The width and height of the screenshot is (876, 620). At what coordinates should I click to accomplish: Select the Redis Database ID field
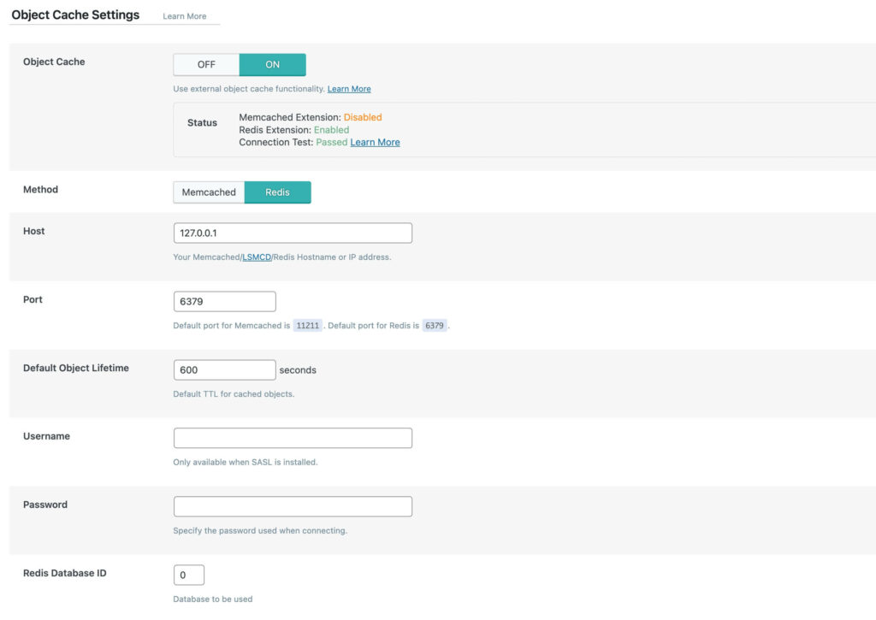pos(188,575)
